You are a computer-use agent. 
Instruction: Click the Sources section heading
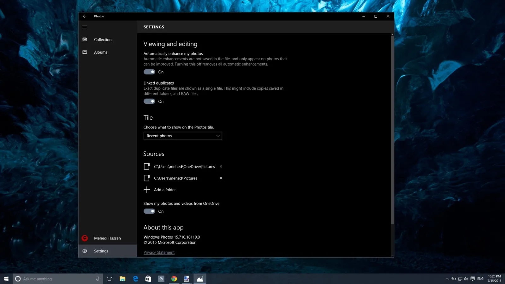pos(154,154)
